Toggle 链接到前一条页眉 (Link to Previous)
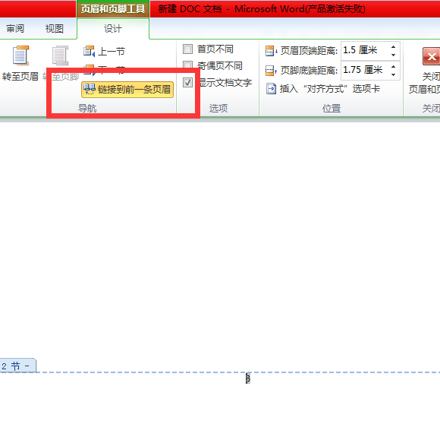This screenshot has width=440, height=440. coord(127,90)
